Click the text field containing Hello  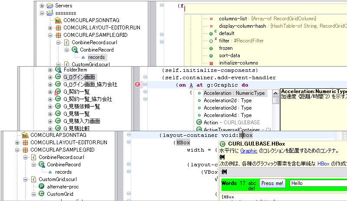point(317,183)
